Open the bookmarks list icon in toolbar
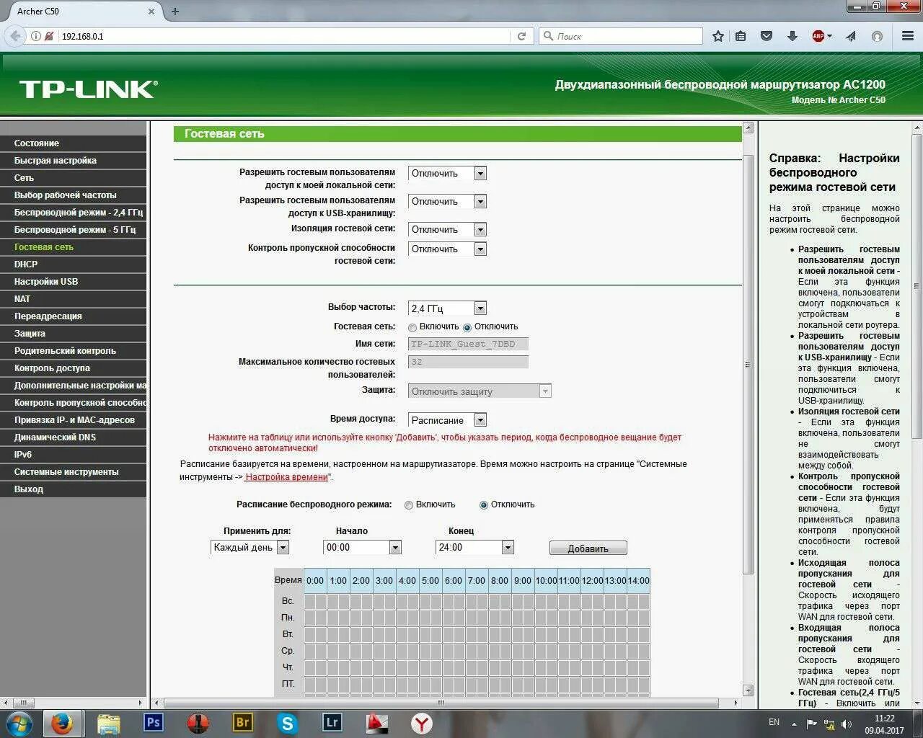The image size is (923, 738). [x=741, y=36]
